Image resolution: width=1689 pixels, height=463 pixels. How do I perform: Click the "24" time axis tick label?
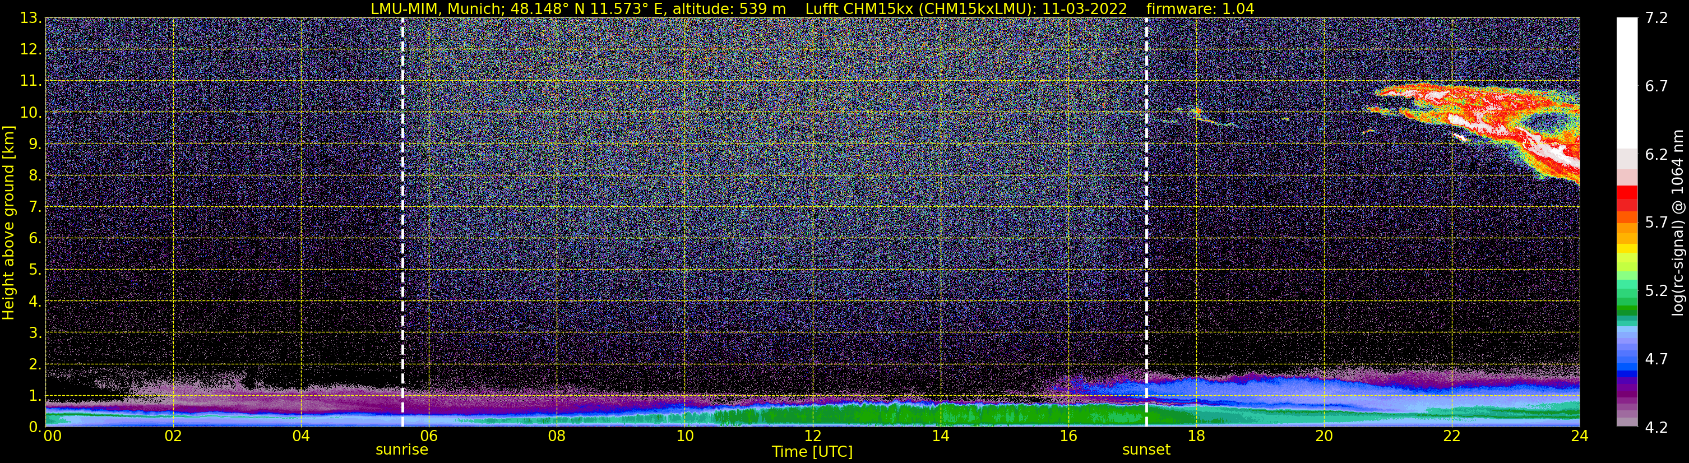coord(1580,436)
